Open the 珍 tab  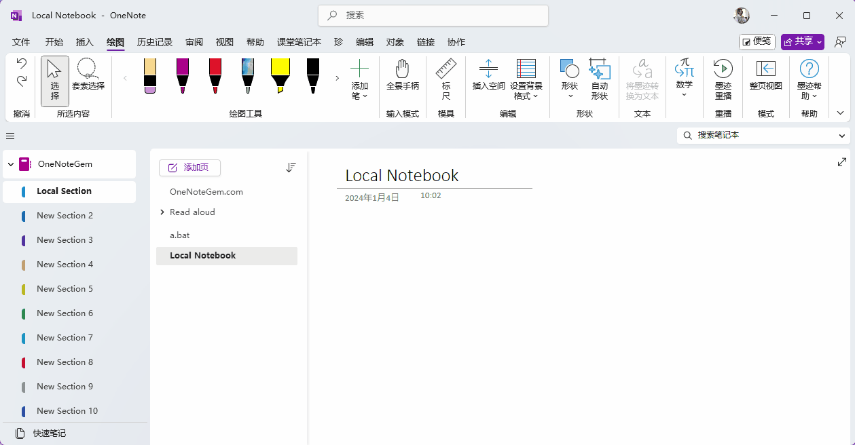[x=338, y=42]
